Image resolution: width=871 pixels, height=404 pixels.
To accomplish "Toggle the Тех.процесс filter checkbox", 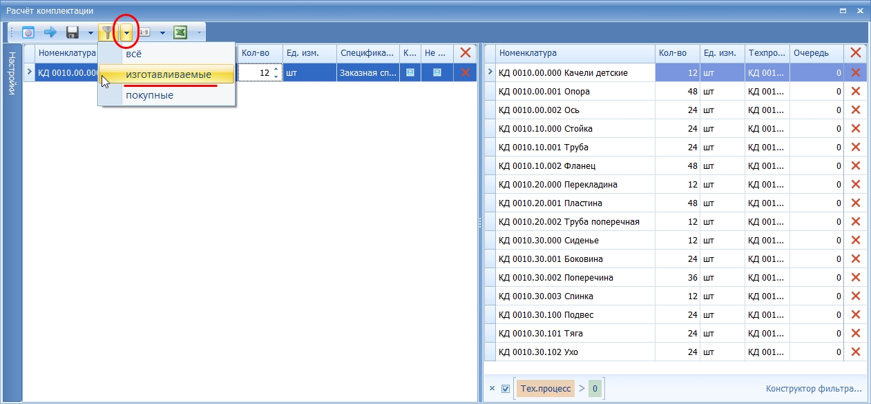I will (506, 388).
